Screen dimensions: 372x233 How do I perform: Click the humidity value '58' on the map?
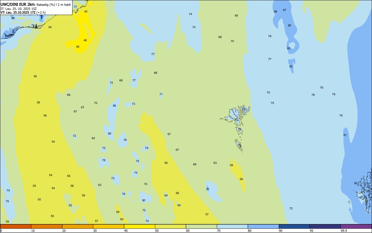click(x=177, y=193)
